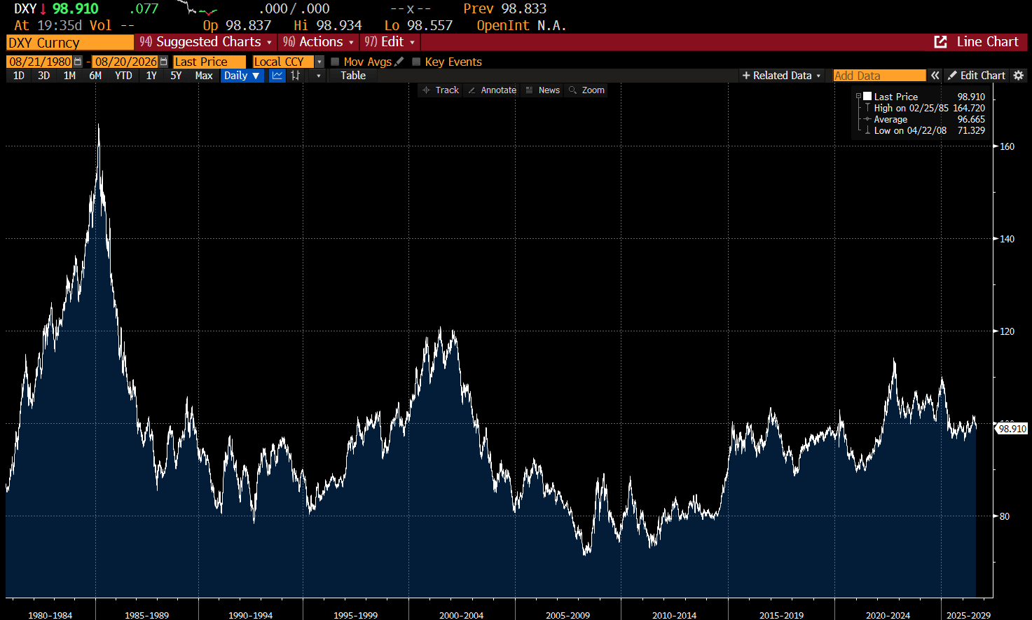The image size is (1032, 620).
Task: Switch to the candlestick bar chart icon
Action: (x=296, y=76)
